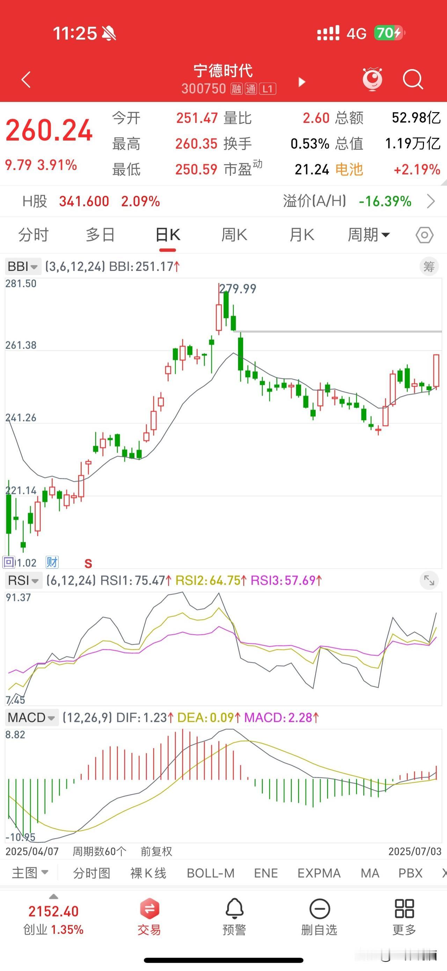Tap the 筹 chip distribution icon

(x=429, y=266)
